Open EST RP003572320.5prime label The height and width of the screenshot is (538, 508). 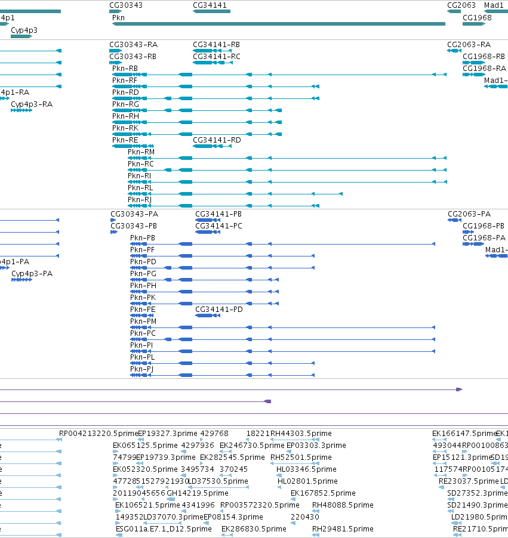point(260,505)
